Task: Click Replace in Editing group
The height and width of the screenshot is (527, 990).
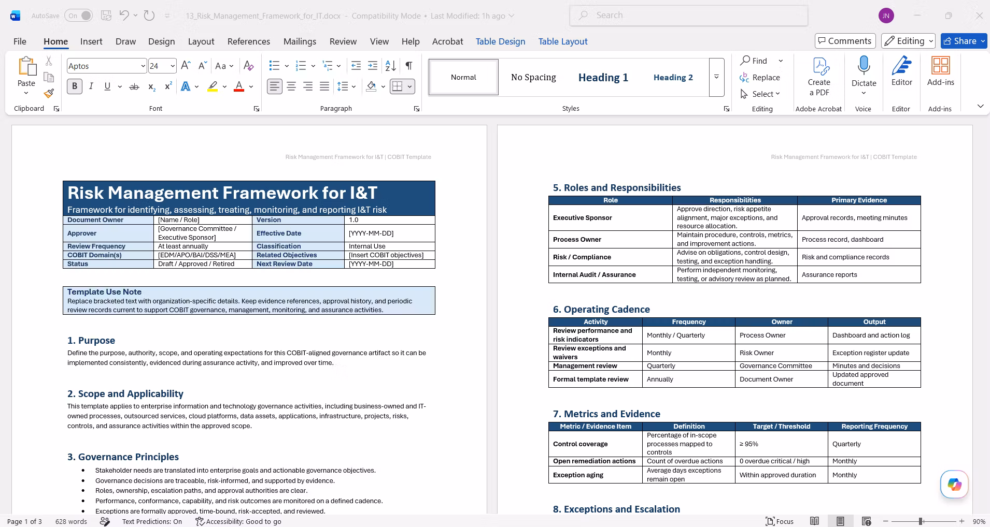Action: [x=760, y=77]
